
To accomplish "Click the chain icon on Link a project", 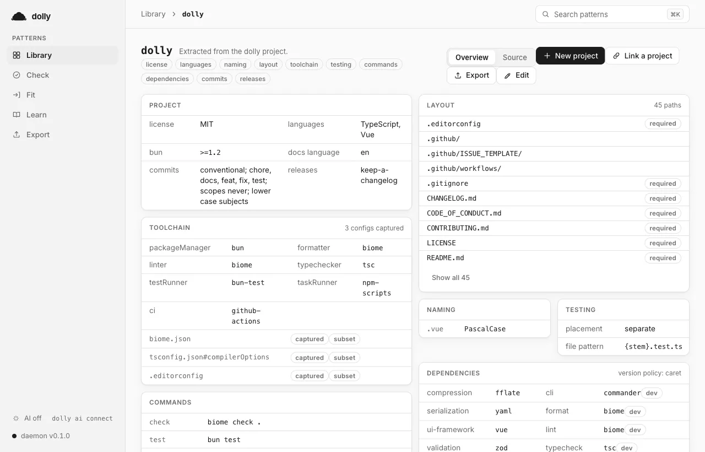I will (616, 56).
